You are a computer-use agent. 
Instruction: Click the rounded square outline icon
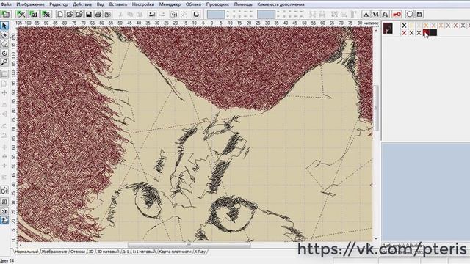[x=196, y=14]
